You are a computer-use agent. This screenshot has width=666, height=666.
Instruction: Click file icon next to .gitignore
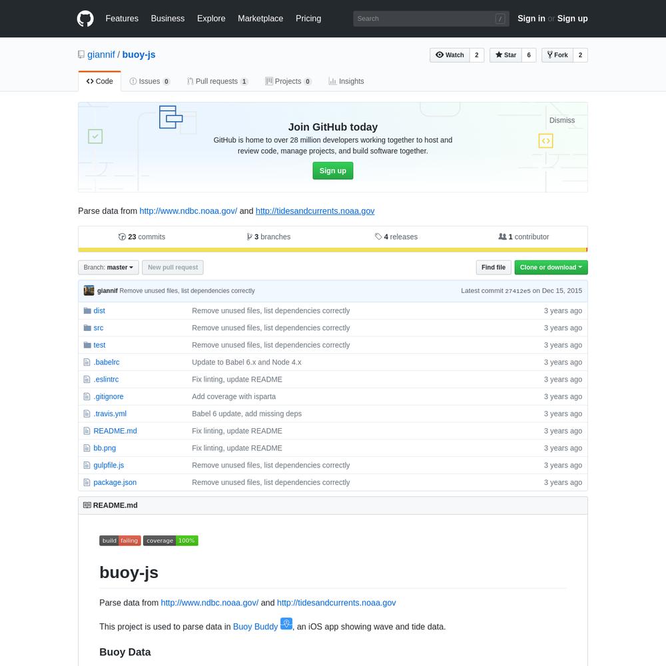click(87, 396)
